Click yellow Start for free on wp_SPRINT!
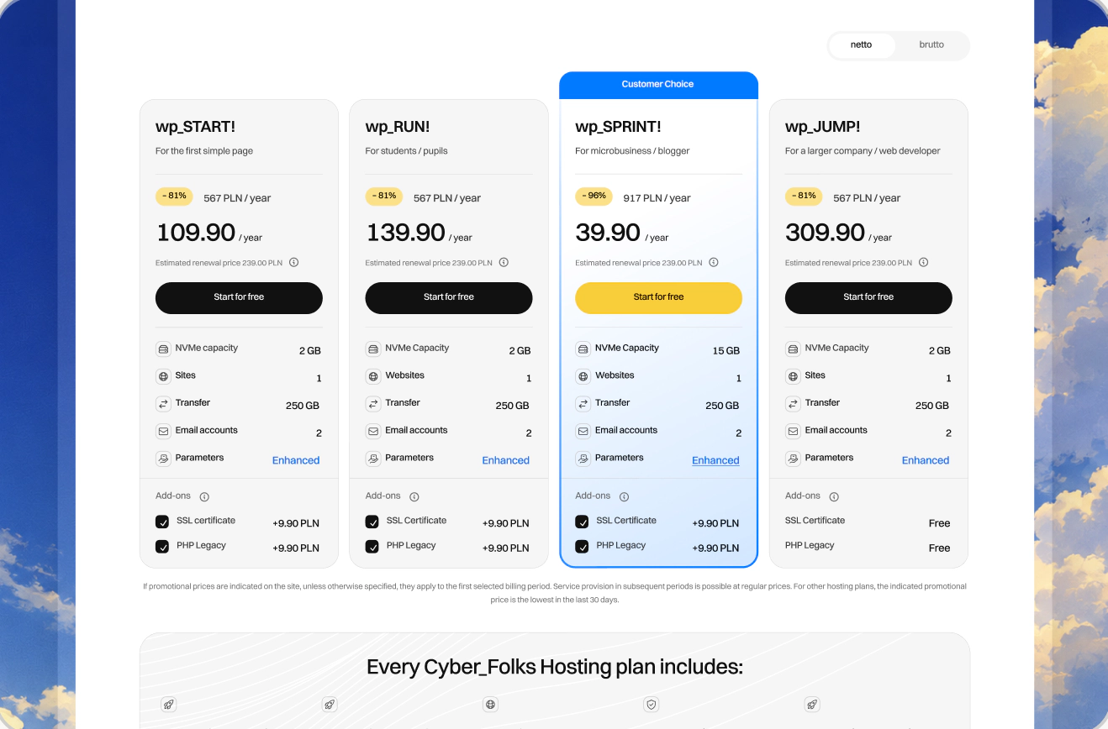 click(x=658, y=297)
